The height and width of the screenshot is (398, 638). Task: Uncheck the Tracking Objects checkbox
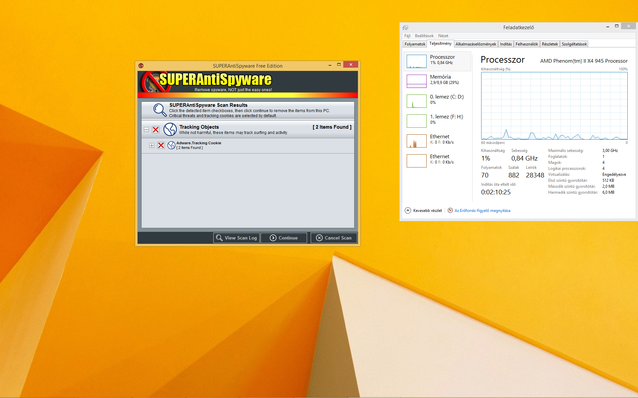coord(156,130)
